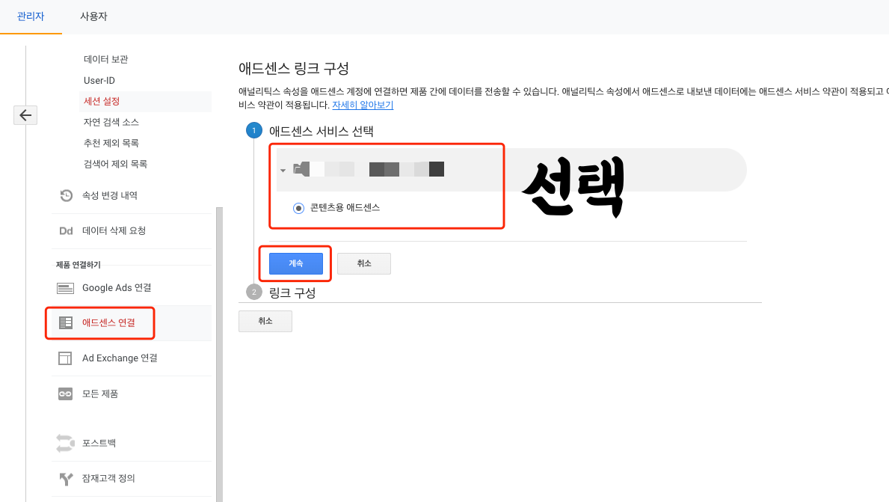Expand the AdSense account dropdown arrow
Viewport: 889px width, 502px height.
[283, 170]
